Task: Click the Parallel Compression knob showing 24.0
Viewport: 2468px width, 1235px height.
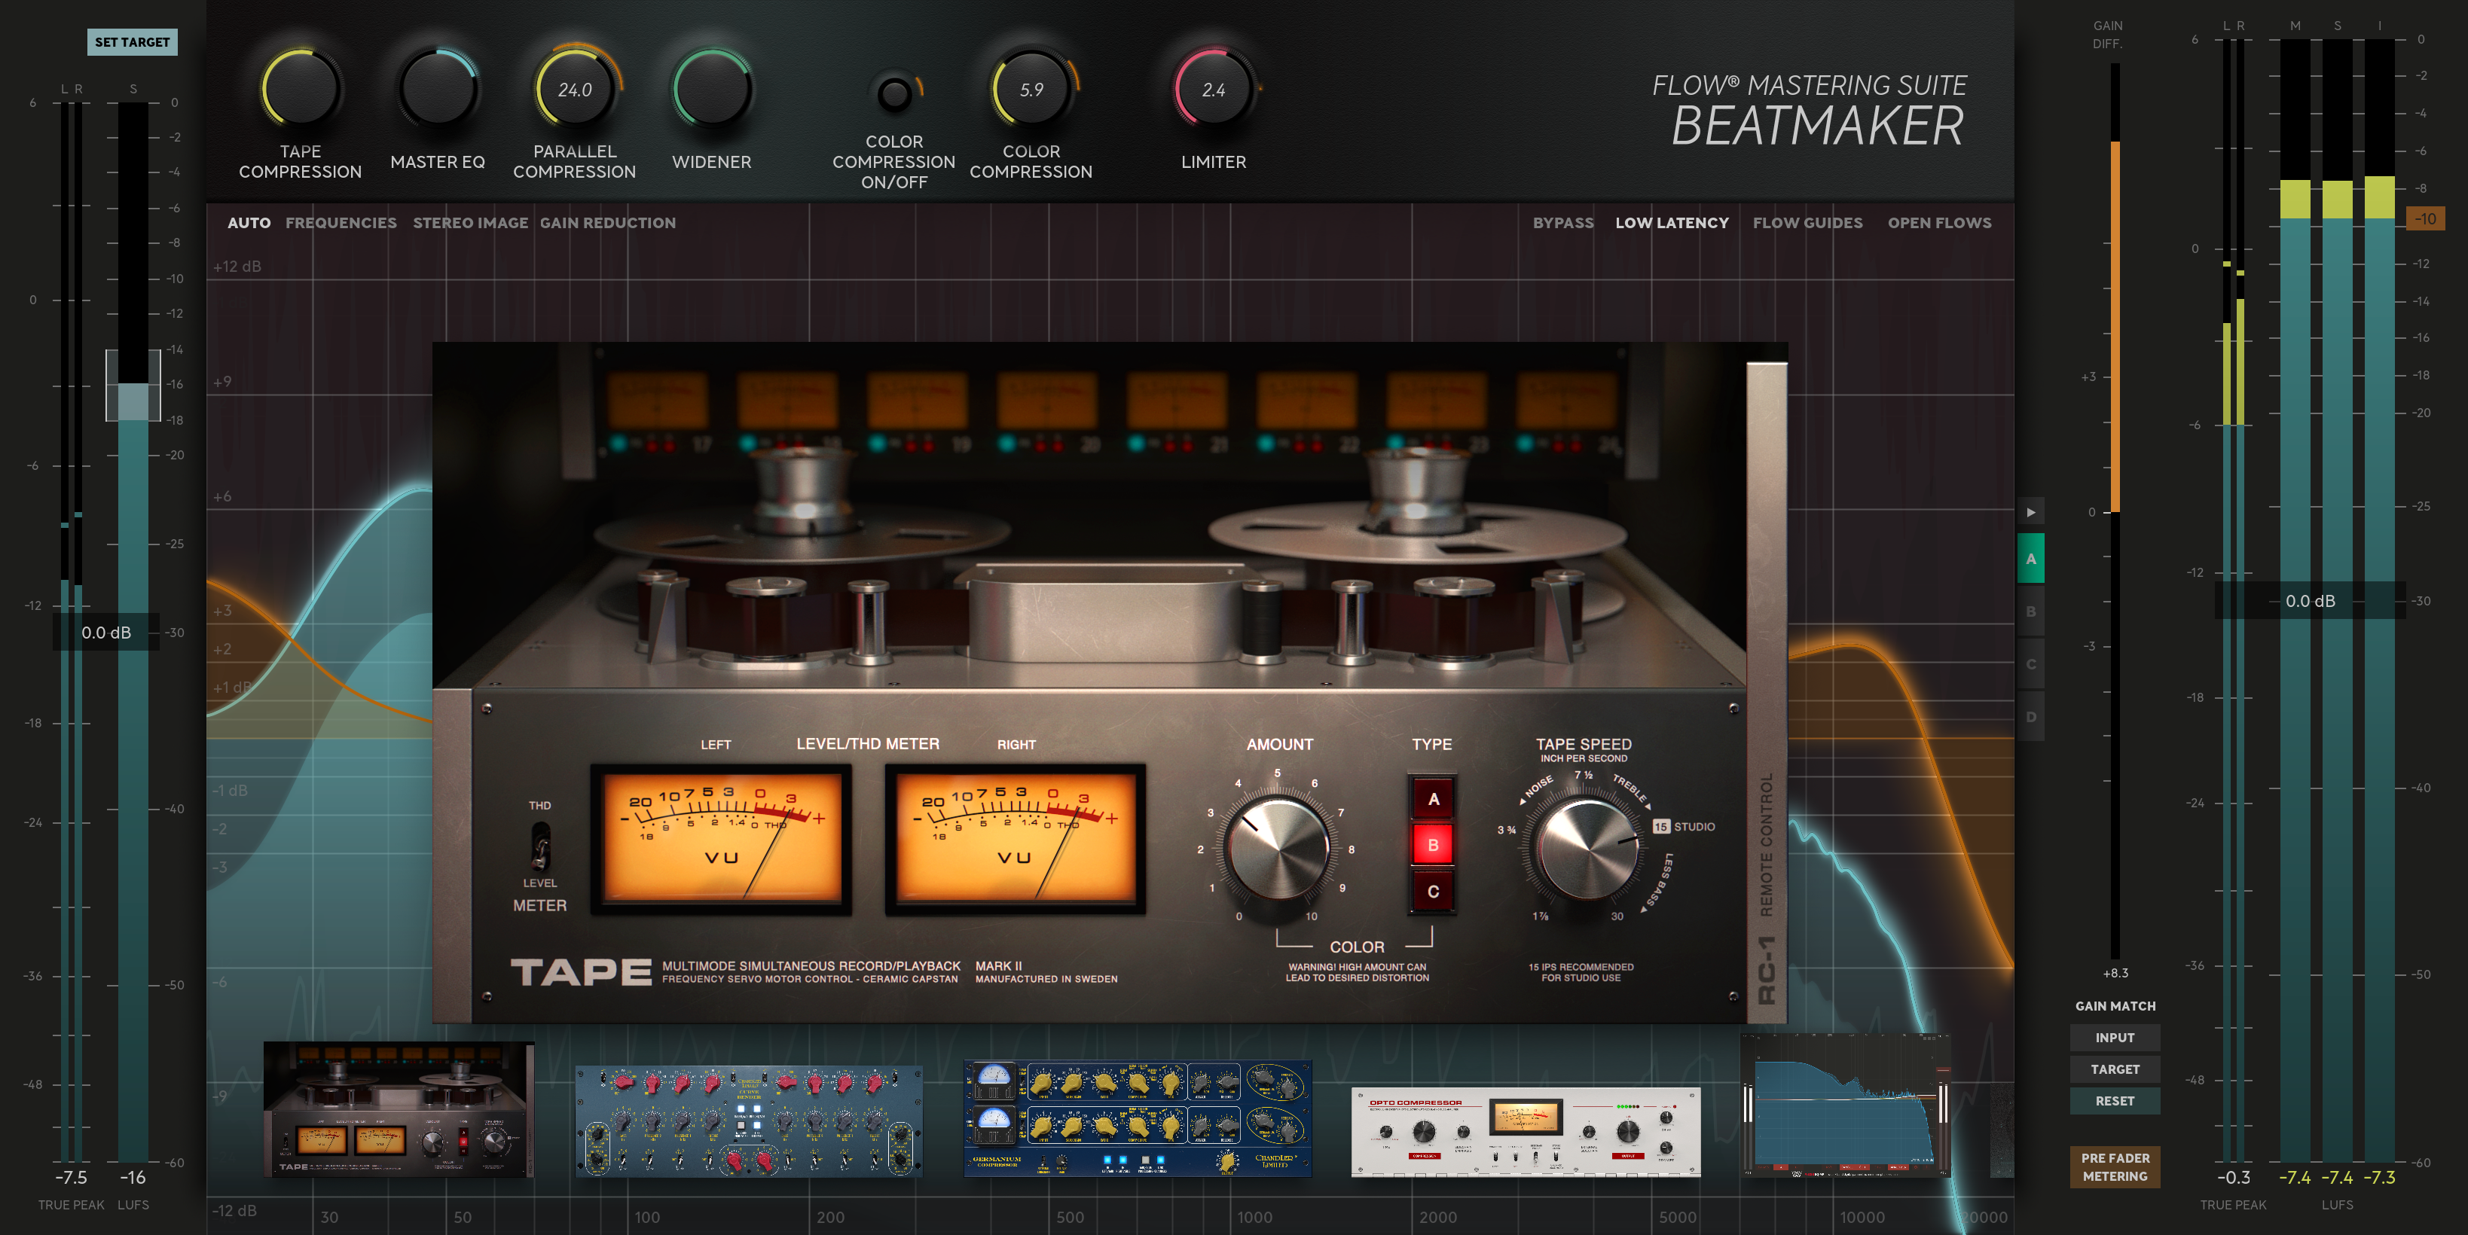Action: 575,89
